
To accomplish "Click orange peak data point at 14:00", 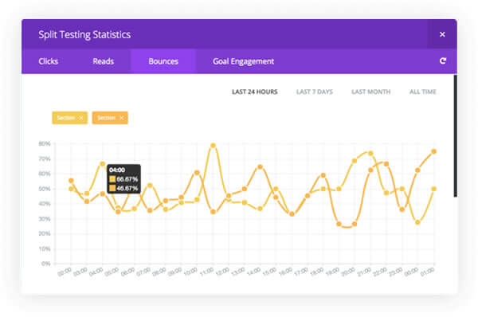I will point(260,166).
